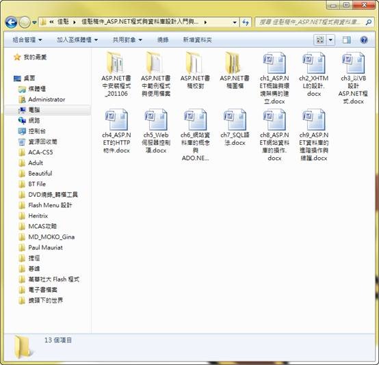The height and width of the screenshot is (365, 379).
Task: Change view with the view icon button
Action: 319,40
